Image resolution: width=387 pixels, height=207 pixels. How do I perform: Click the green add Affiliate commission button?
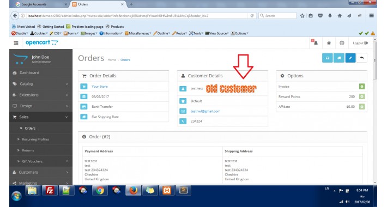pos(362,107)
